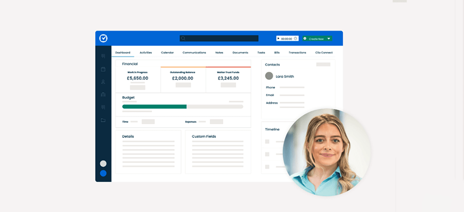Open the folder documents sidebar icon
The height and width of the screenshot is (212, 464).
point(103,120)
